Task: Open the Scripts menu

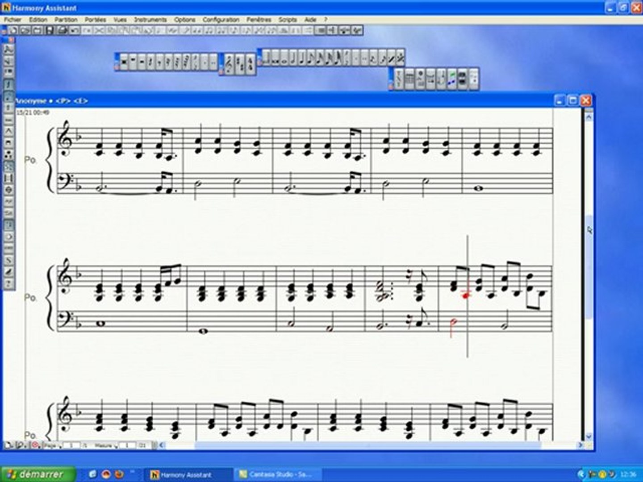Action: click(x=288, y=20)
